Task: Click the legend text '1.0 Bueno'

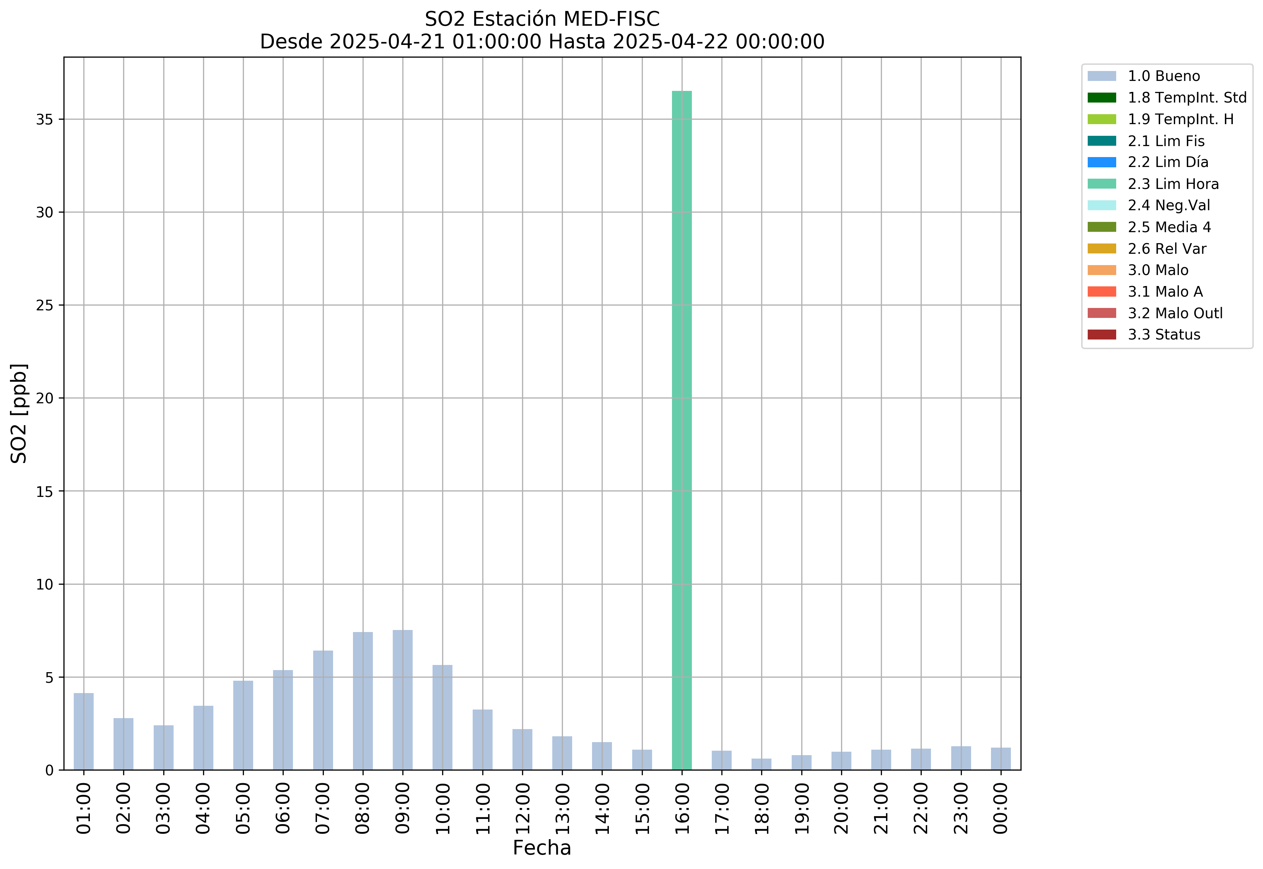Action: [1164, 76]
